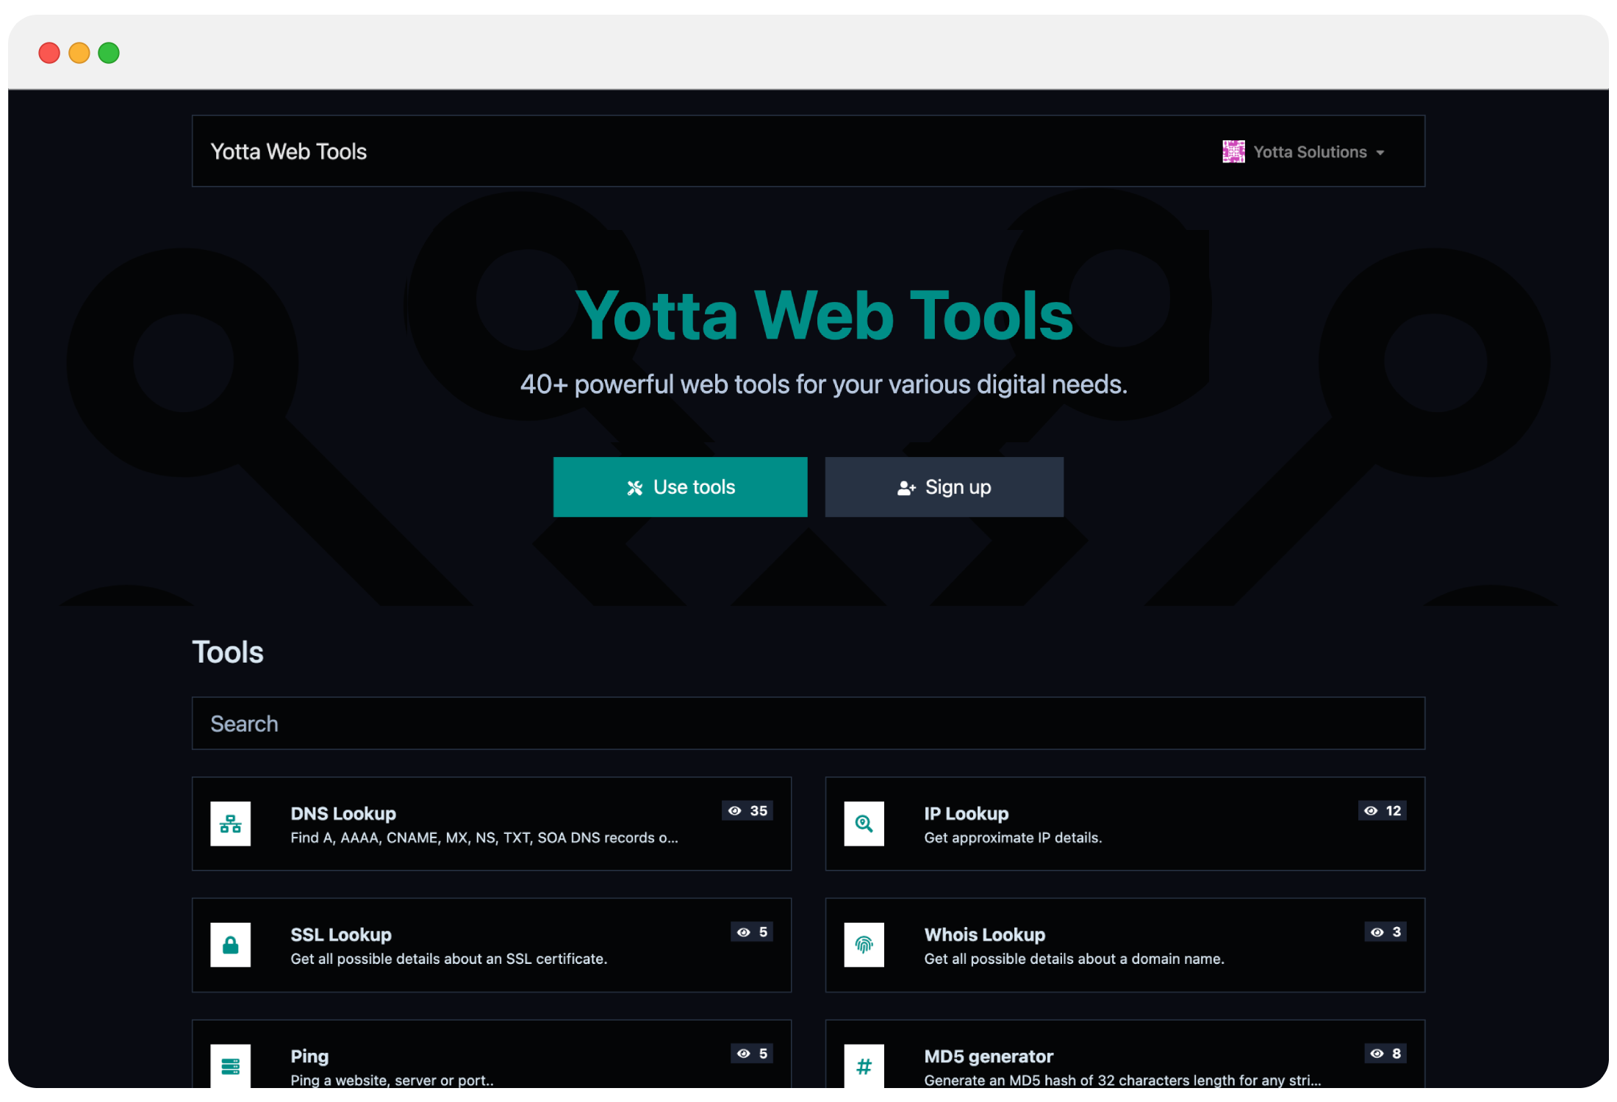Image resolution: width=1617 pixels, height=1102 pixels.
Task: Open the SSL Lookup tool title
Action: pos(341,934)
